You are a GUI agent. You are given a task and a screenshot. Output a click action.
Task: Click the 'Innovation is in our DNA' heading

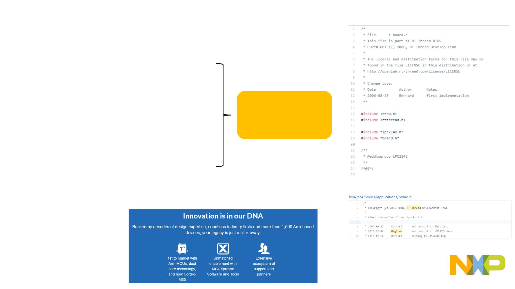click(x=223, y=216)
